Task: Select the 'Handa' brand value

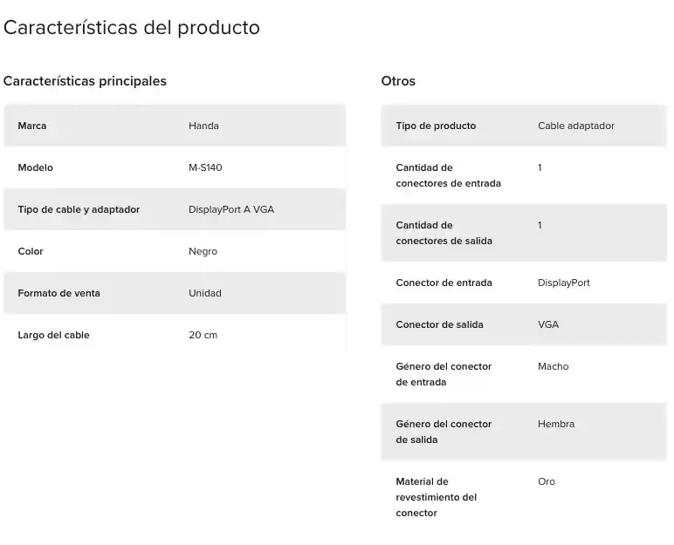Action: coord(203,126)
